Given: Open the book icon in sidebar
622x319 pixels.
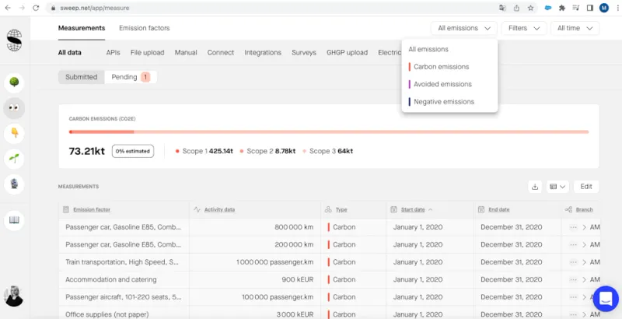Looking at the screenshot, I should 14,220.
